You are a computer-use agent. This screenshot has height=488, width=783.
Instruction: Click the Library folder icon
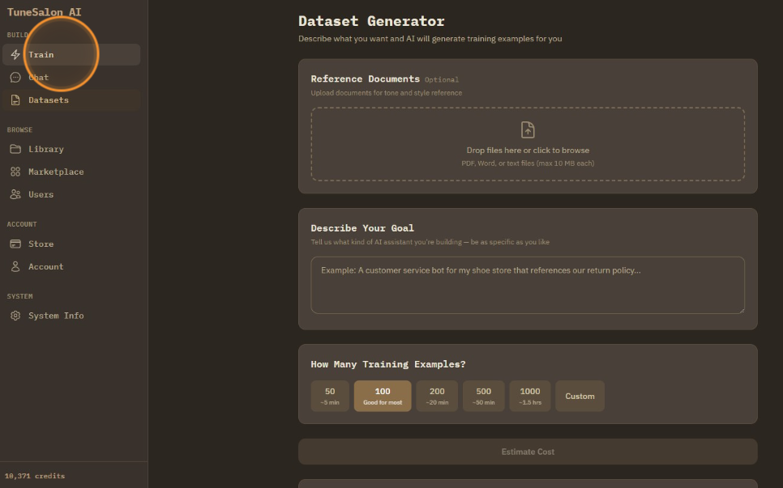[x=15, y=149]
